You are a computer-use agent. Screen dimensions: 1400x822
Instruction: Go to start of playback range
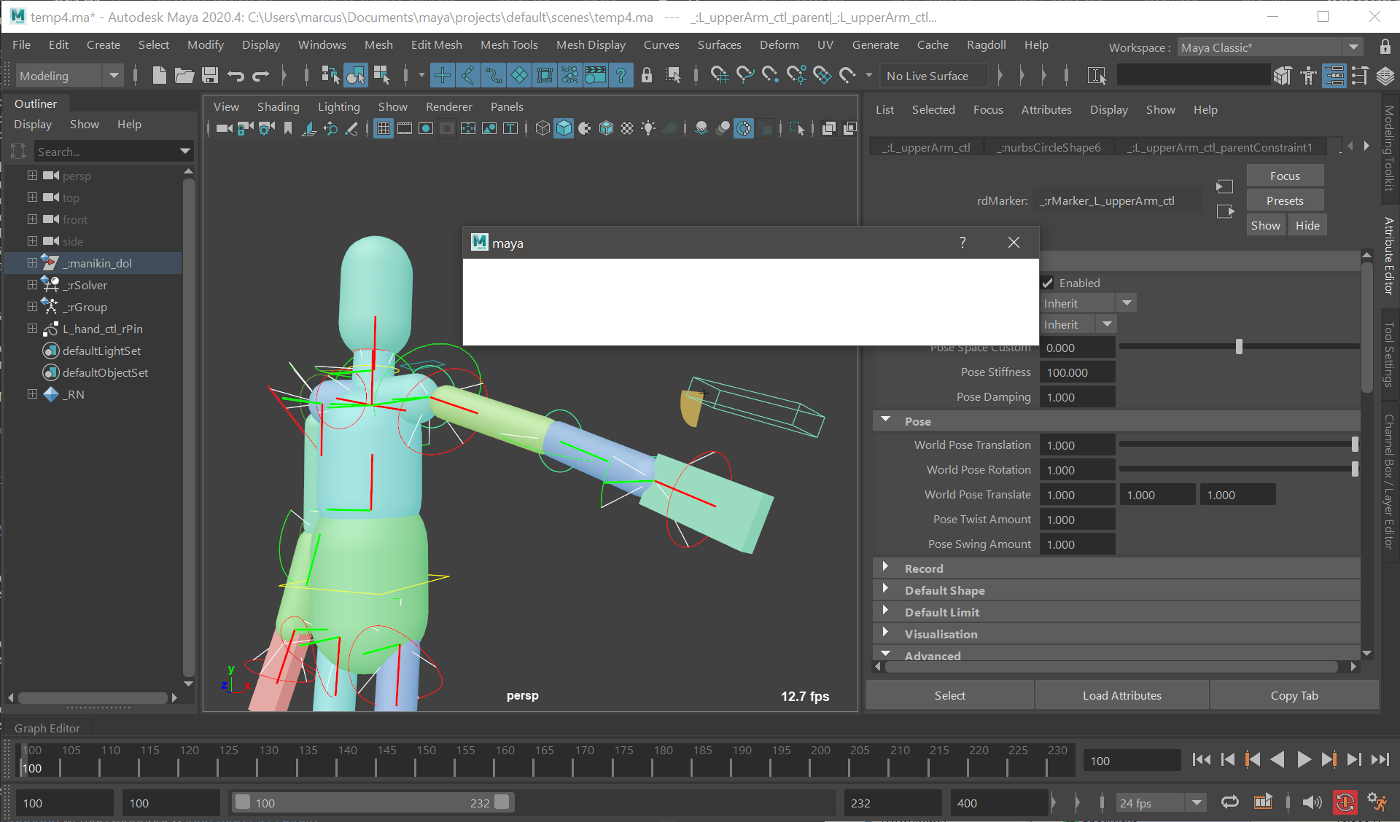1201,759
